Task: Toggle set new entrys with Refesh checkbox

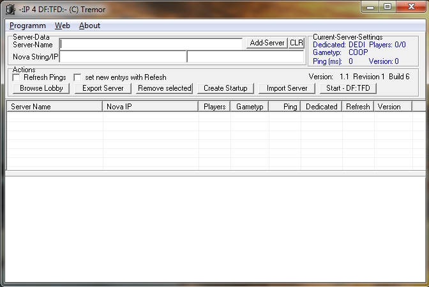Action: 77,77
